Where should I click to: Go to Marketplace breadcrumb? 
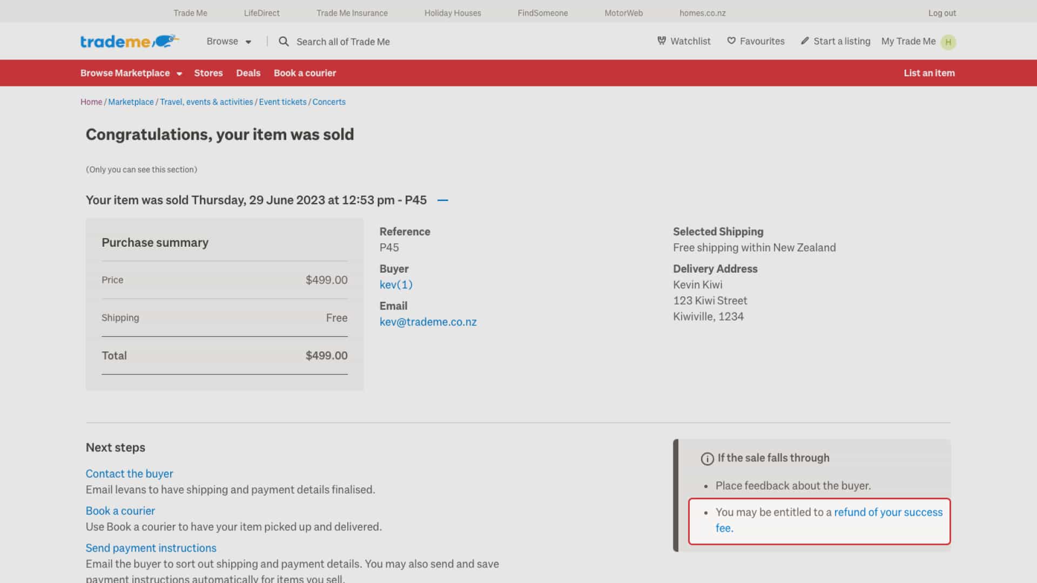pos(131,101)
